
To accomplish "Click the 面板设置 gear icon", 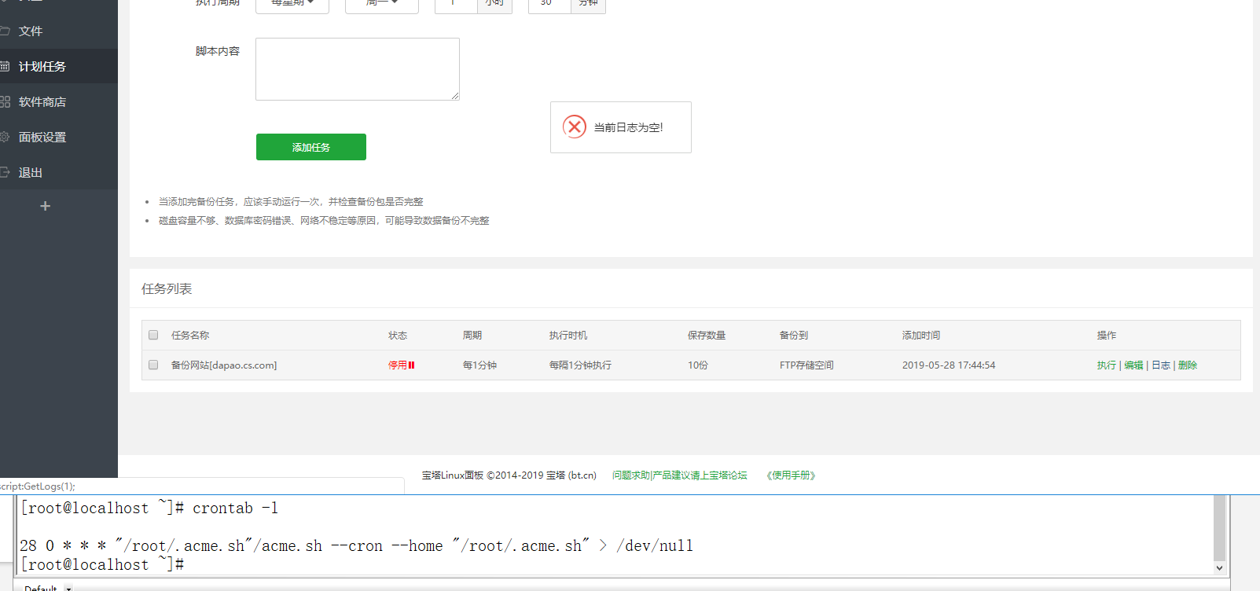I will tap(4, 137).
